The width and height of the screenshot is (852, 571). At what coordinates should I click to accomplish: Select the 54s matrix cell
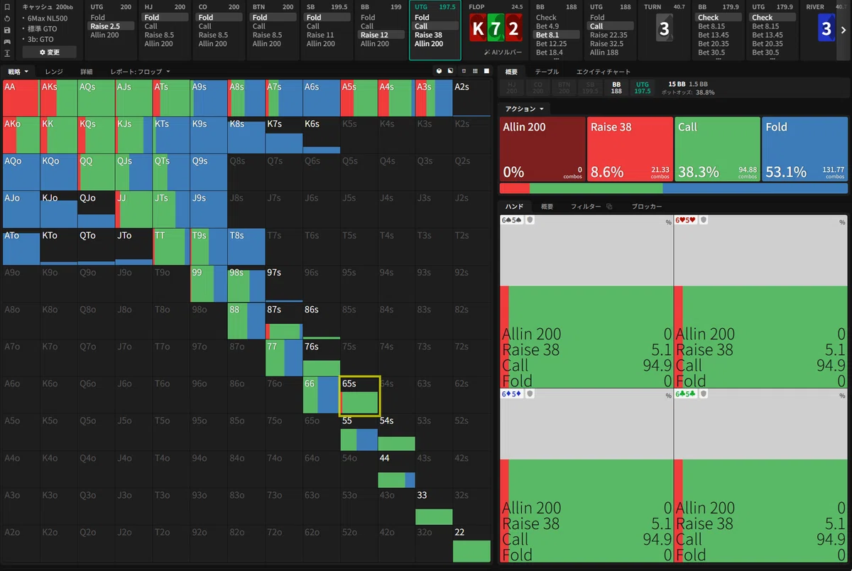397,432
